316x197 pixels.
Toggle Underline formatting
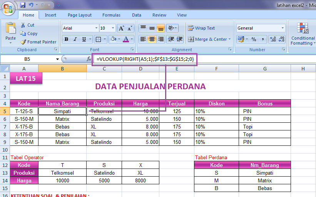tap(84, 39)
